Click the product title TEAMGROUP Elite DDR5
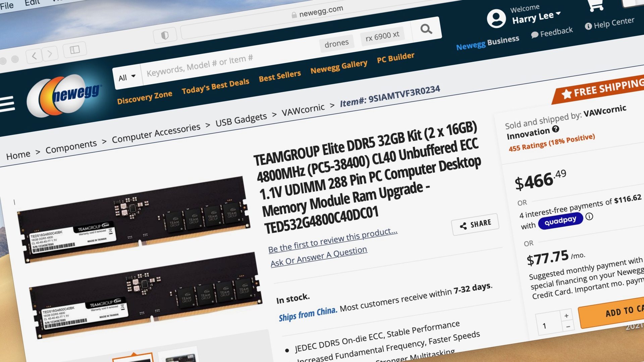This screenshot has height=362, width=644. pos(367,177)
